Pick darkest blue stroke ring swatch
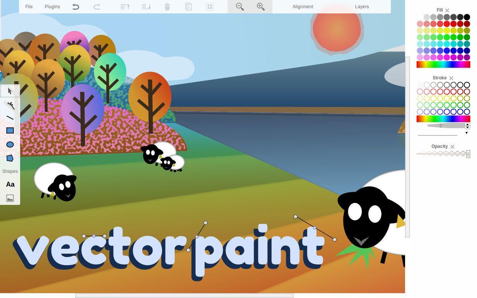Viewport: 477px width, 298px height. (x=467, y=112)
